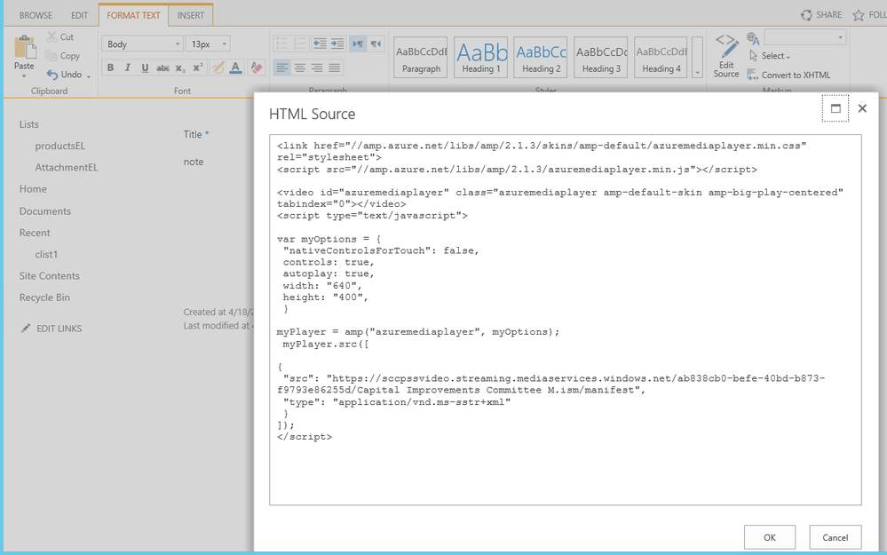The width and height of the screenshot is (887, 555).
Task: Click inside the HTML source text area
Action: click(x=565, y=320)
